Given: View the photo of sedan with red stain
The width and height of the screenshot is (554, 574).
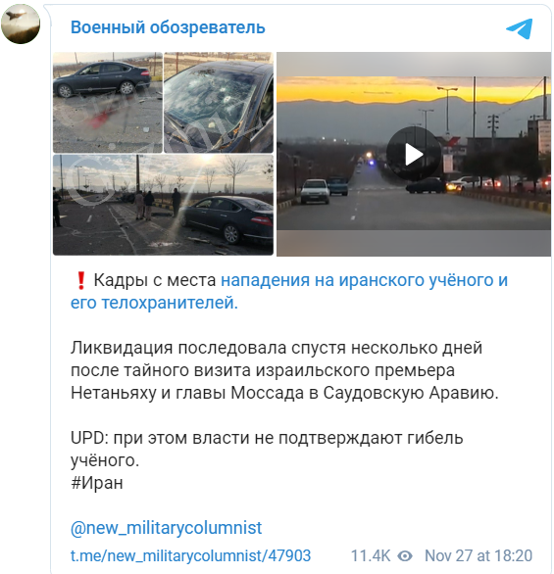Looking at the screenshot, I should pyautogui.click(x=108, y=103).
